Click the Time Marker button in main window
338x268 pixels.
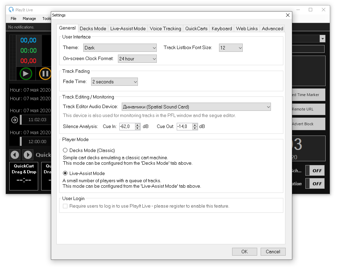tap(308, 95)
